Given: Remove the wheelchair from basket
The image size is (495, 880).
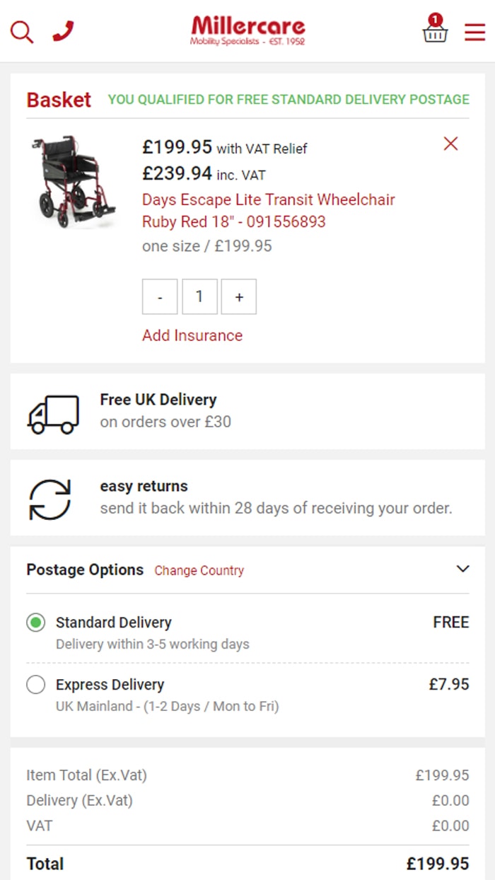Looking at the screenshot, I should coord(450,144).
